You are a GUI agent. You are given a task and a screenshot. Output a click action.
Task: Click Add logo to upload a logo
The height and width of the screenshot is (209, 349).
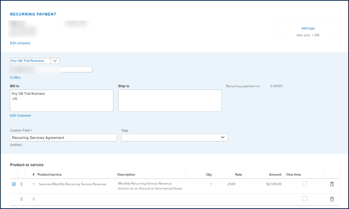pyautogui.click(x=308, y=28)
